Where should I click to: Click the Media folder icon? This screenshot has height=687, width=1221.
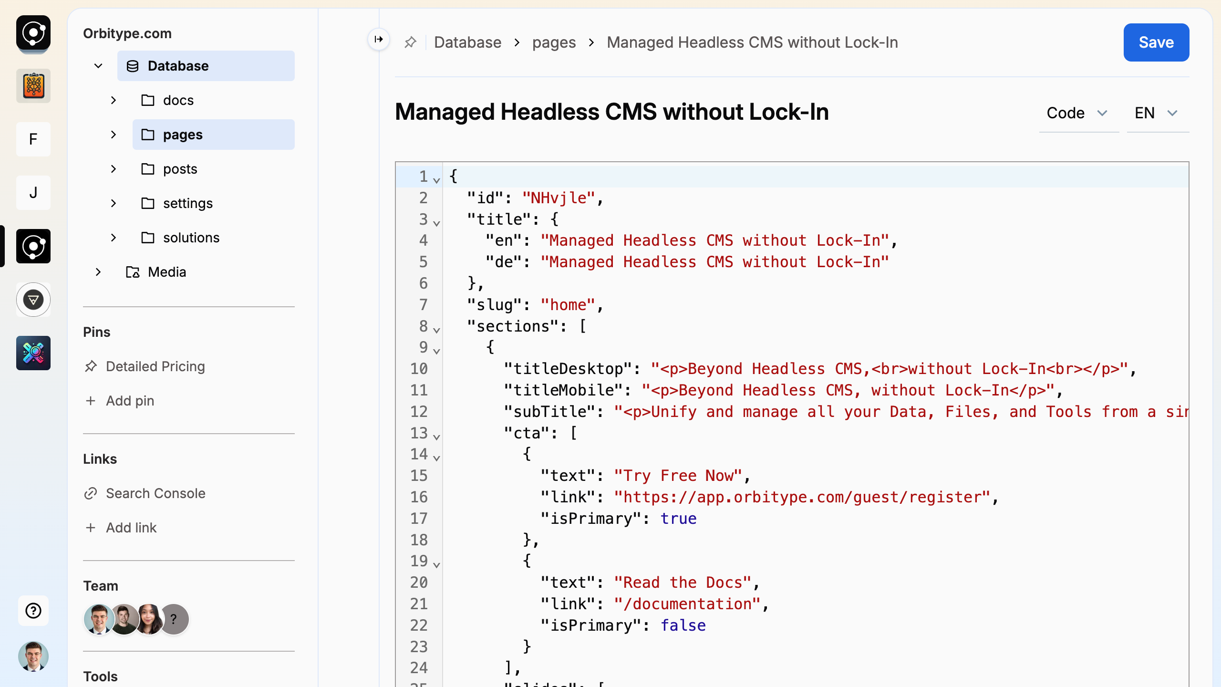pos(133,272)
